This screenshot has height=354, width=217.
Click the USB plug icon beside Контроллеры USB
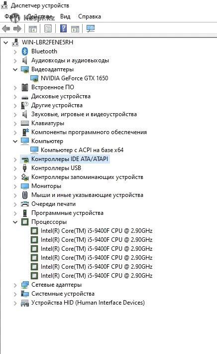pyautogui.click(x=25, y=168)
